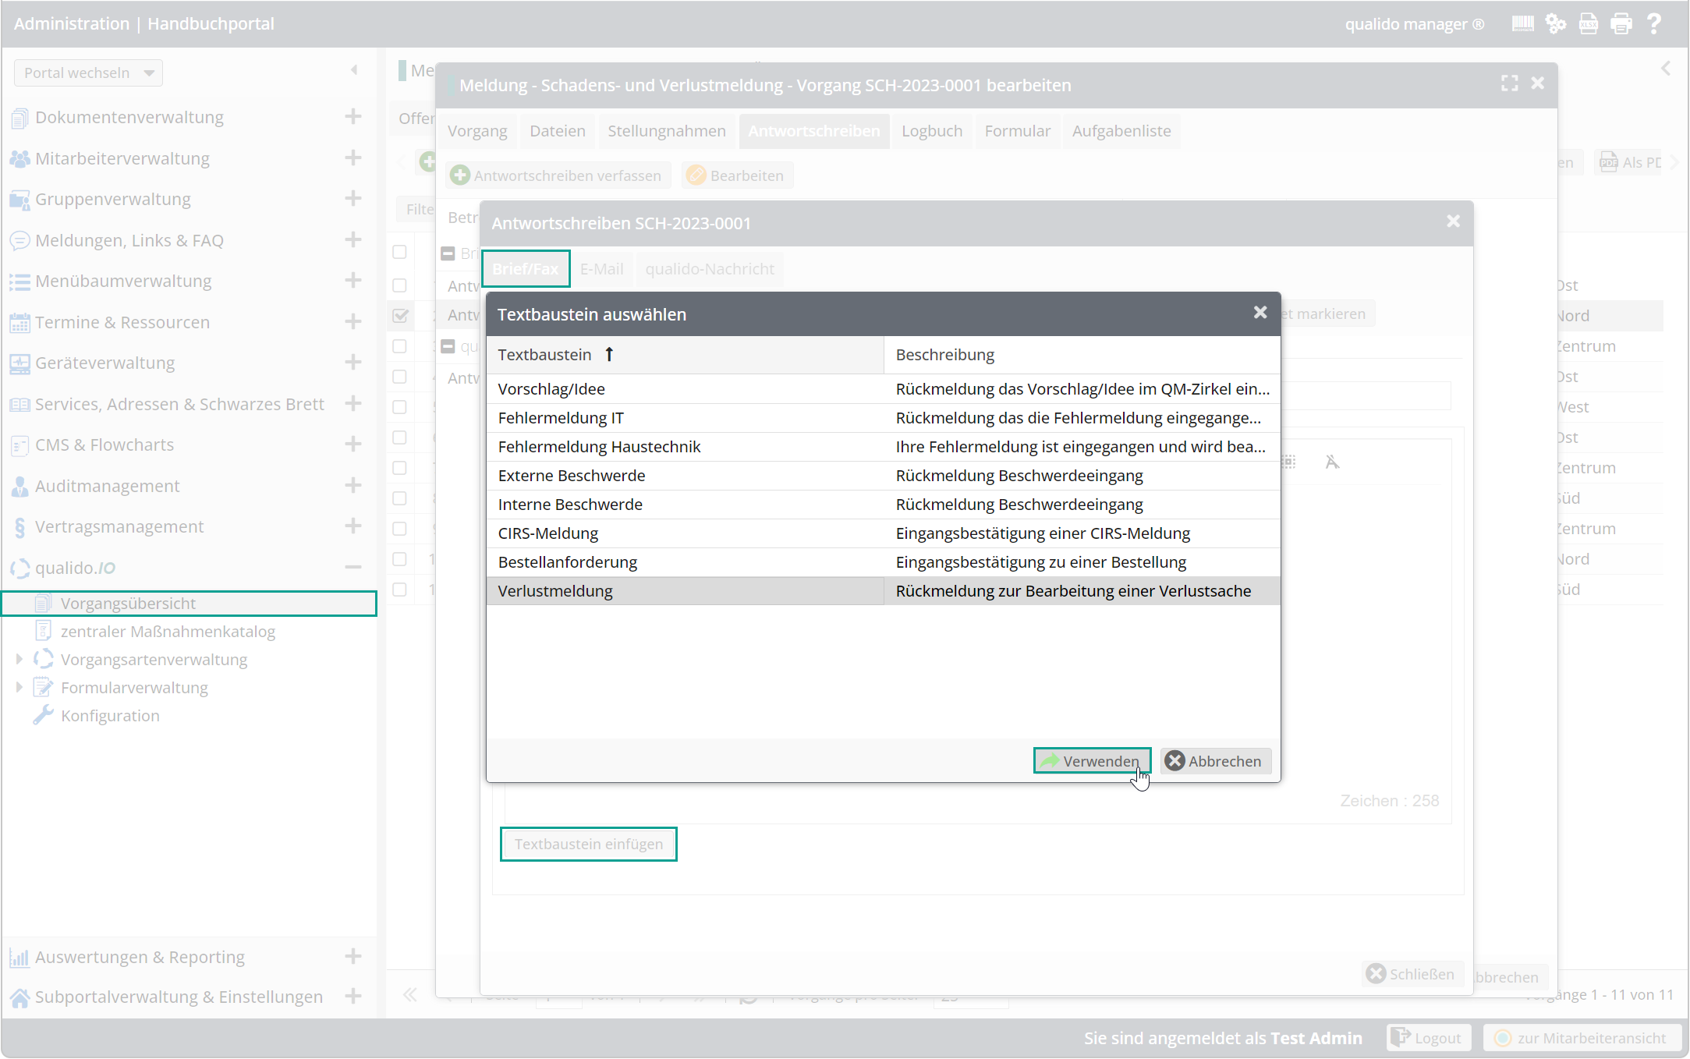Screen dimensions: 1690x1059
Task: Switch to the Dateien tab
Action: (558, 131)
